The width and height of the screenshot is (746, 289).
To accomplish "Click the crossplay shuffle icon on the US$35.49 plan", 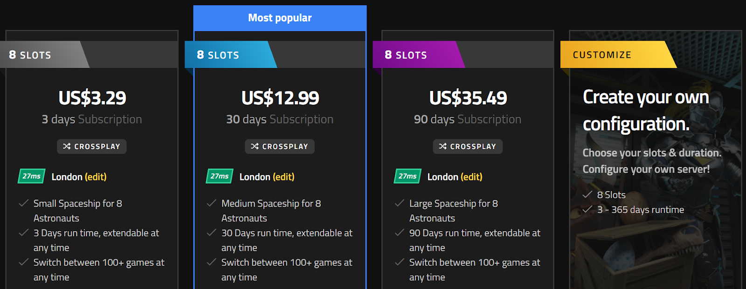I will [x=442, y=146].
